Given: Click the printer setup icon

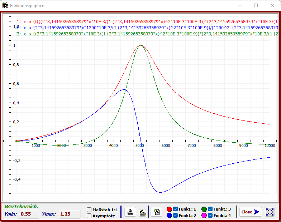Looking at the screenshot, I should [x=142, y=212].
